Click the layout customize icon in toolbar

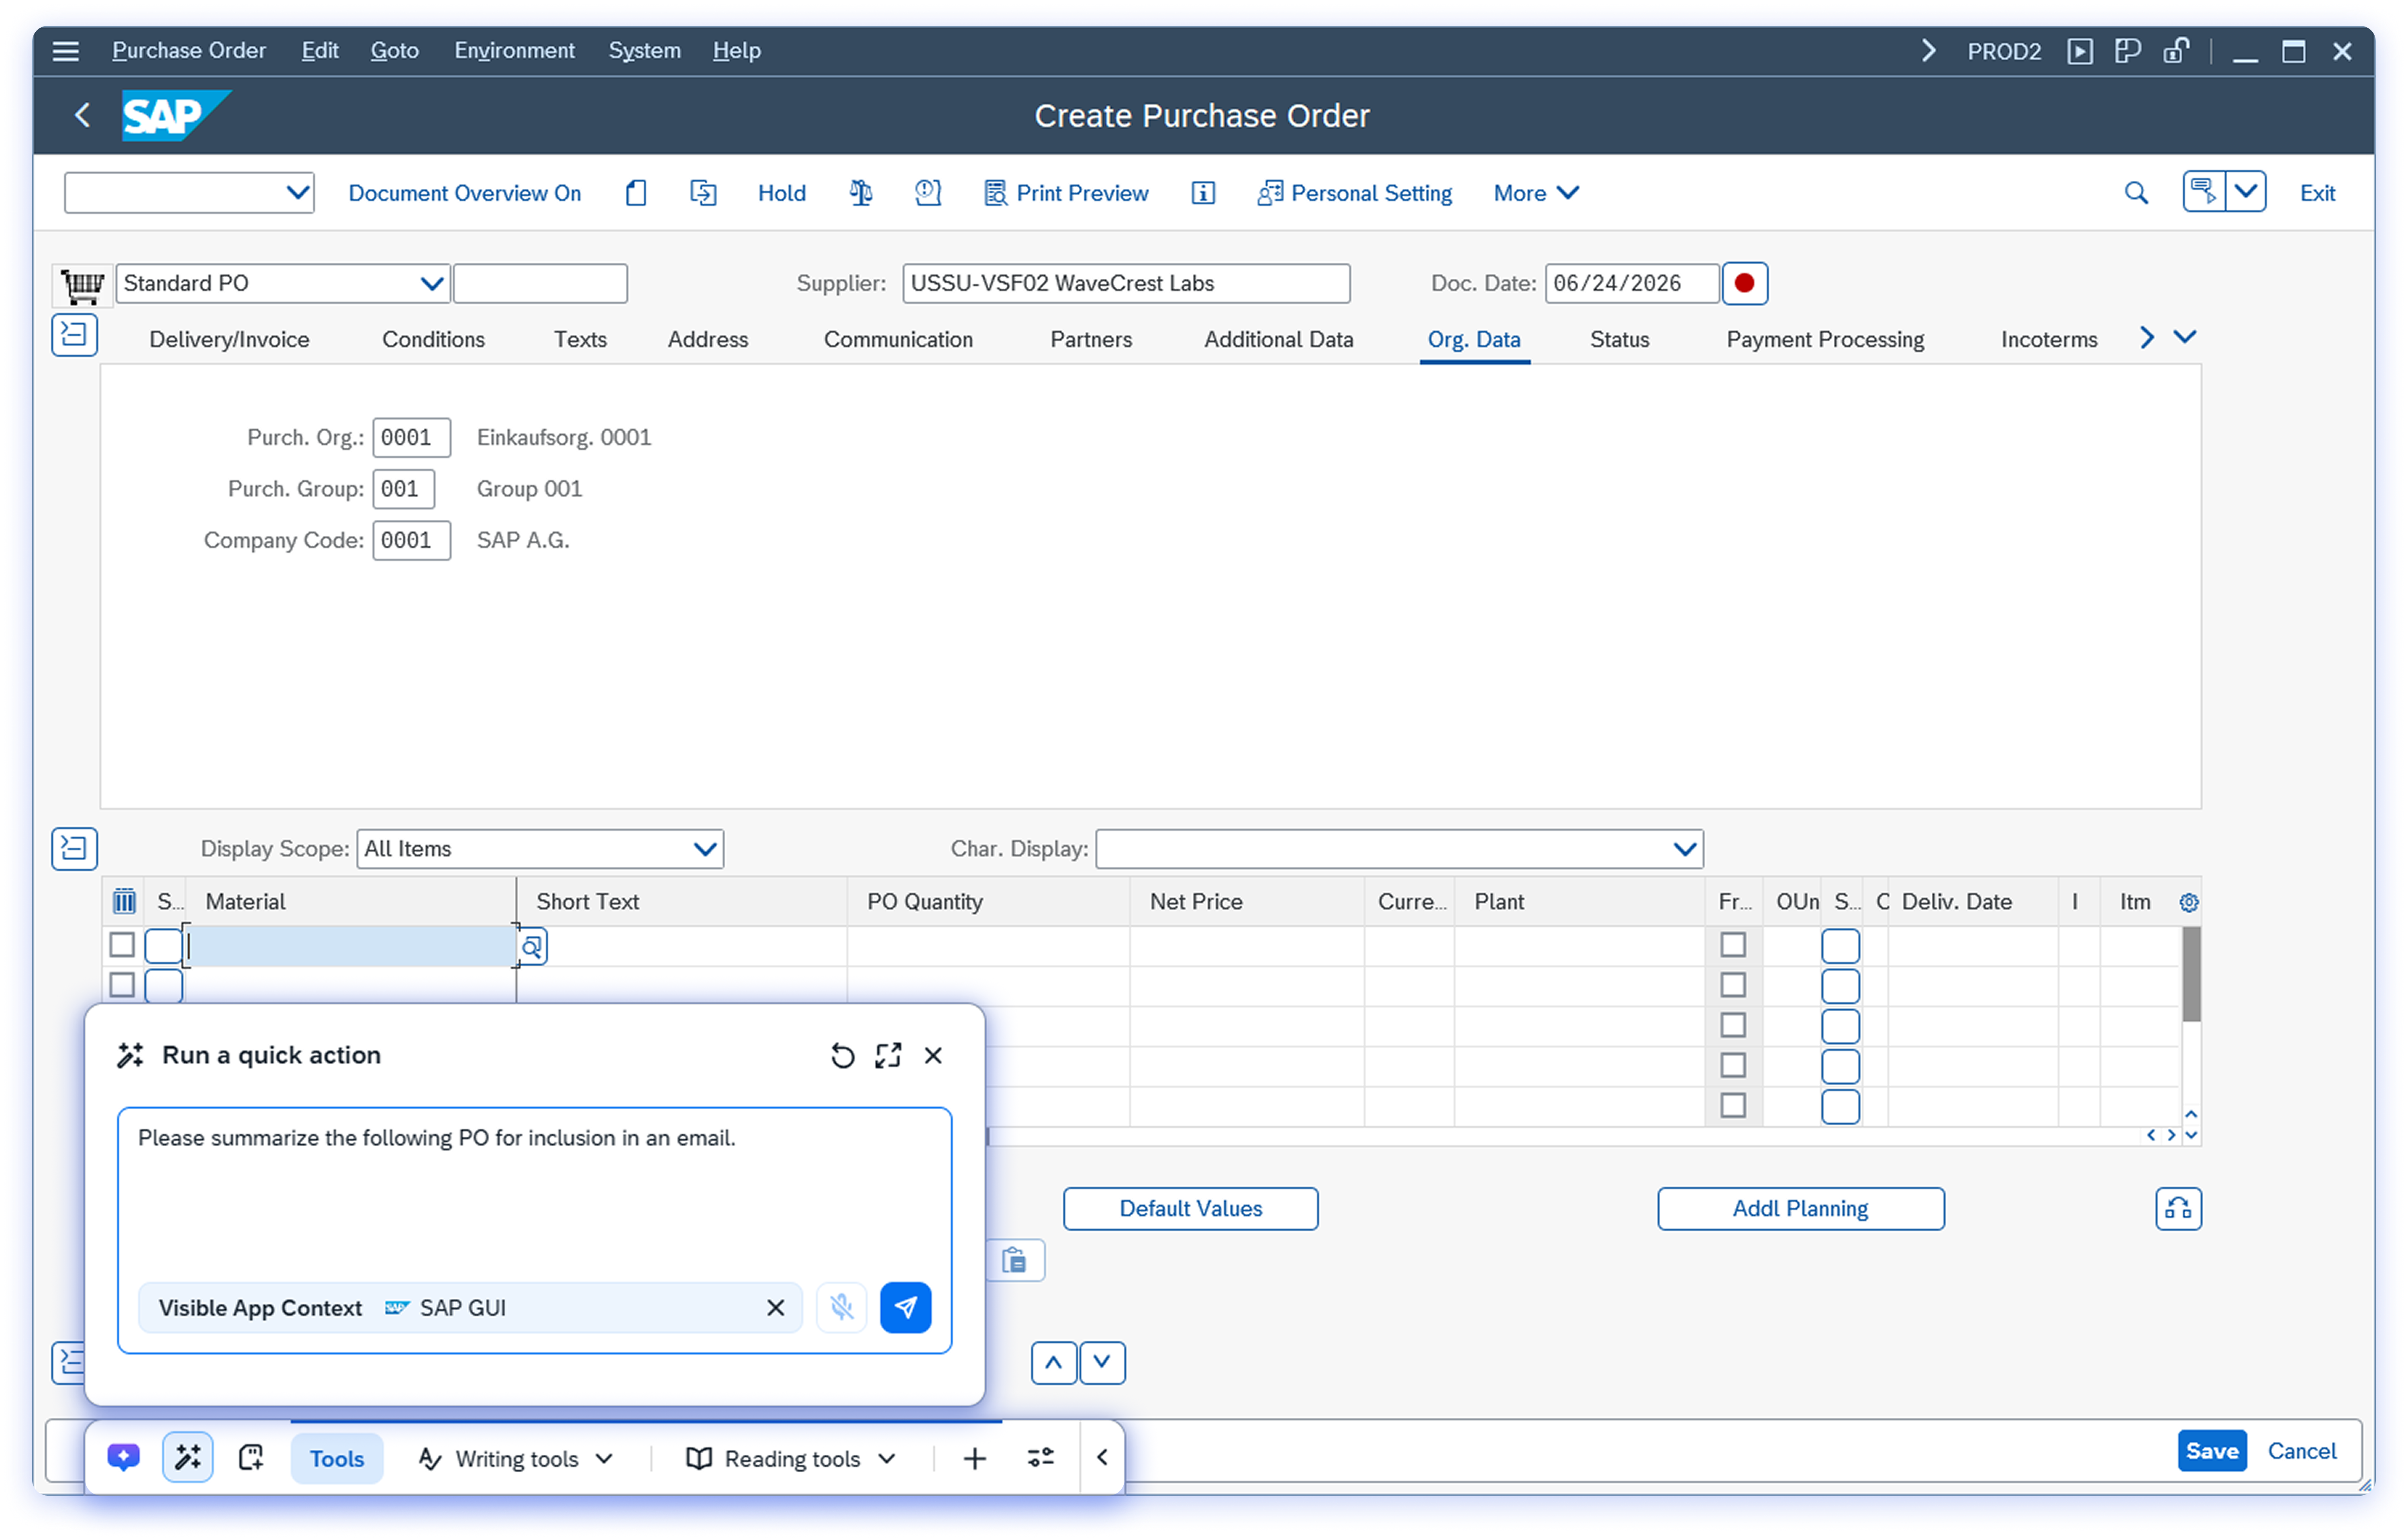pyautogui.click(x=2203, y=191)
